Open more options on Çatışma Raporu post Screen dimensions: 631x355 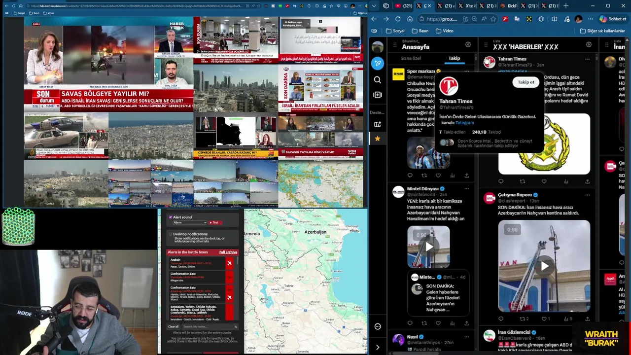point(587,195)
